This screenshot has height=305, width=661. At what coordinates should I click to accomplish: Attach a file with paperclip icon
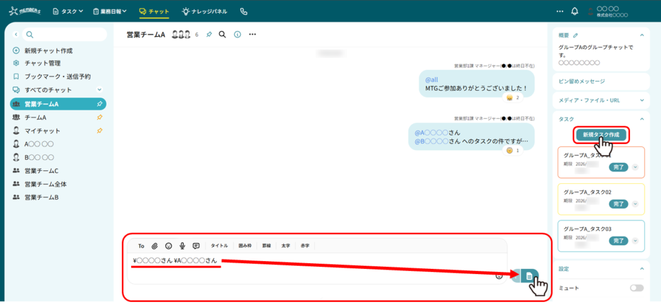click(x=155, y=246)
